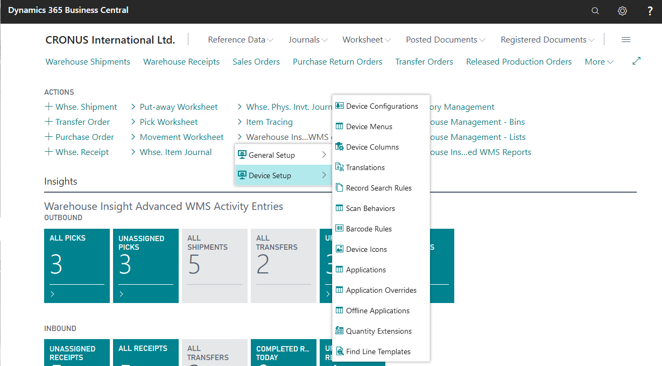Open the Completed R... Today tile
This screenshot has height=366, width=662.
click(x=284, y=353)
